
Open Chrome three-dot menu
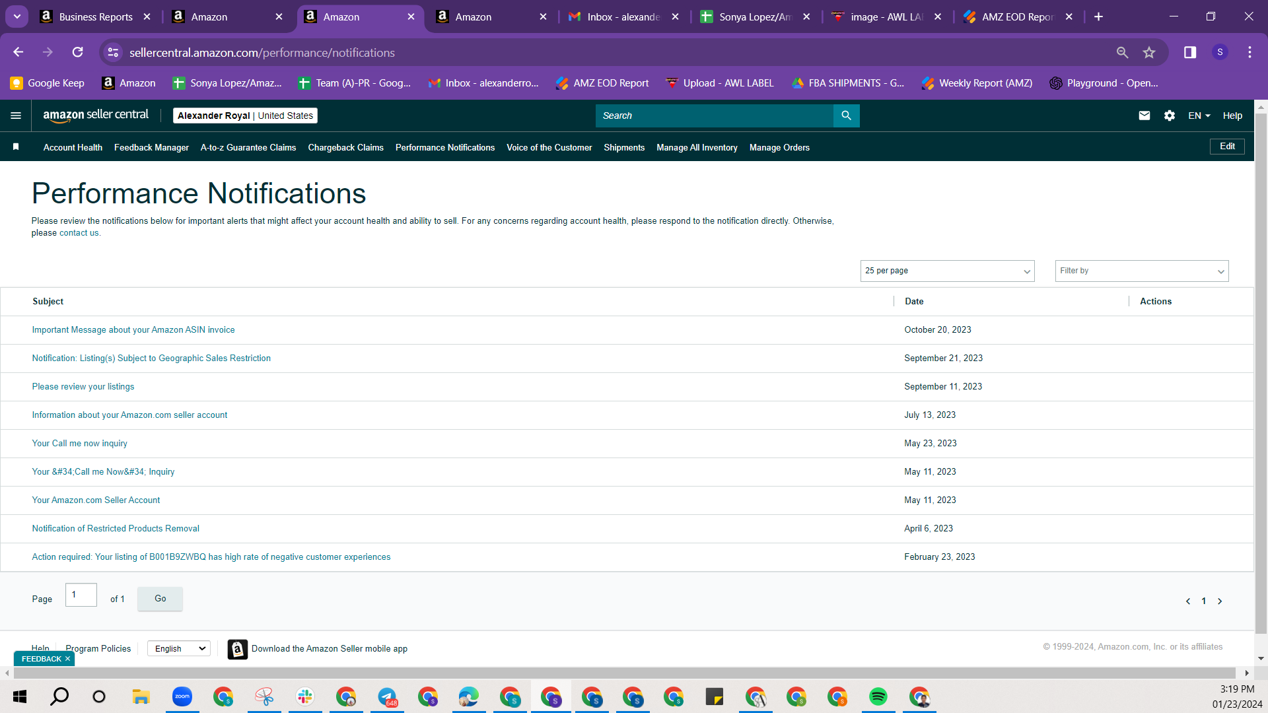tap(1250, 52)
